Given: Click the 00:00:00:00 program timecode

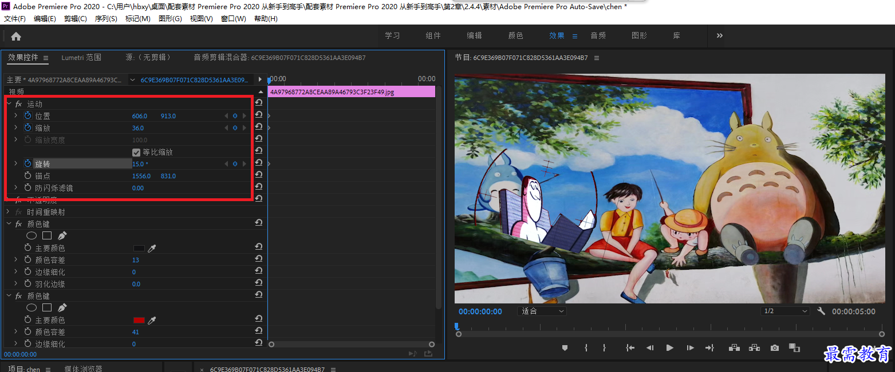Looking at the screenshot, I should 480,311.
